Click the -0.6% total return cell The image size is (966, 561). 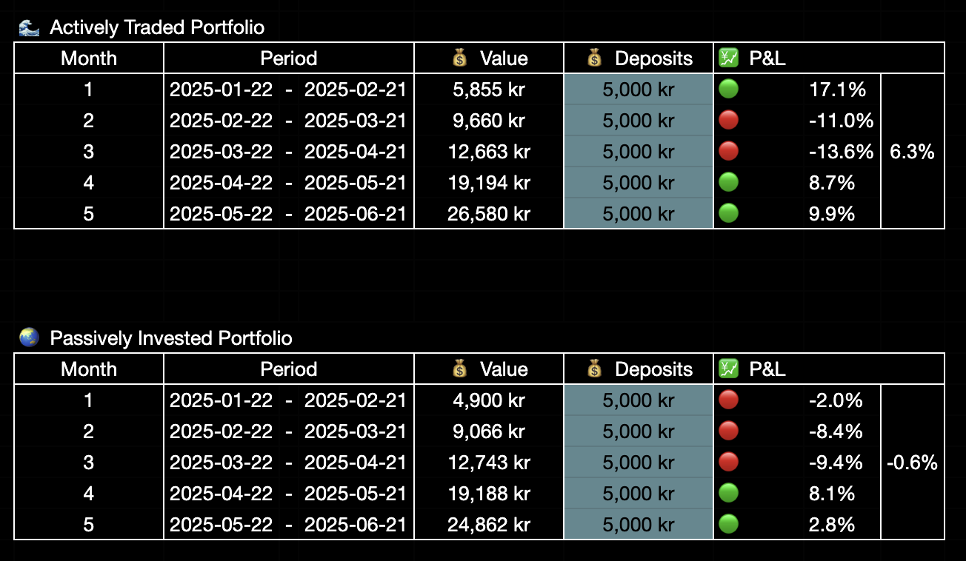912,463
